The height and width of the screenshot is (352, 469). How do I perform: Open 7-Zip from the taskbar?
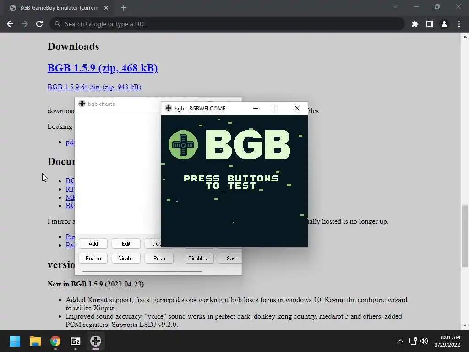click(x=76, y=341)
